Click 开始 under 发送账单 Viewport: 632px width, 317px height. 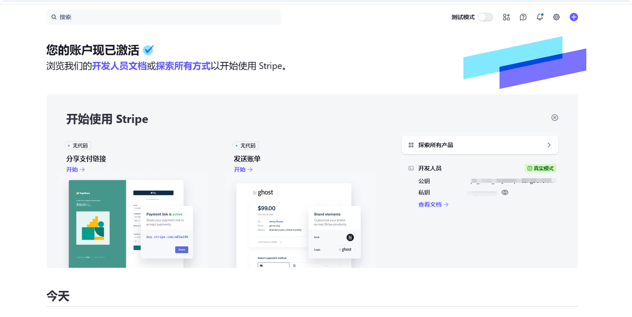point(240,170)
